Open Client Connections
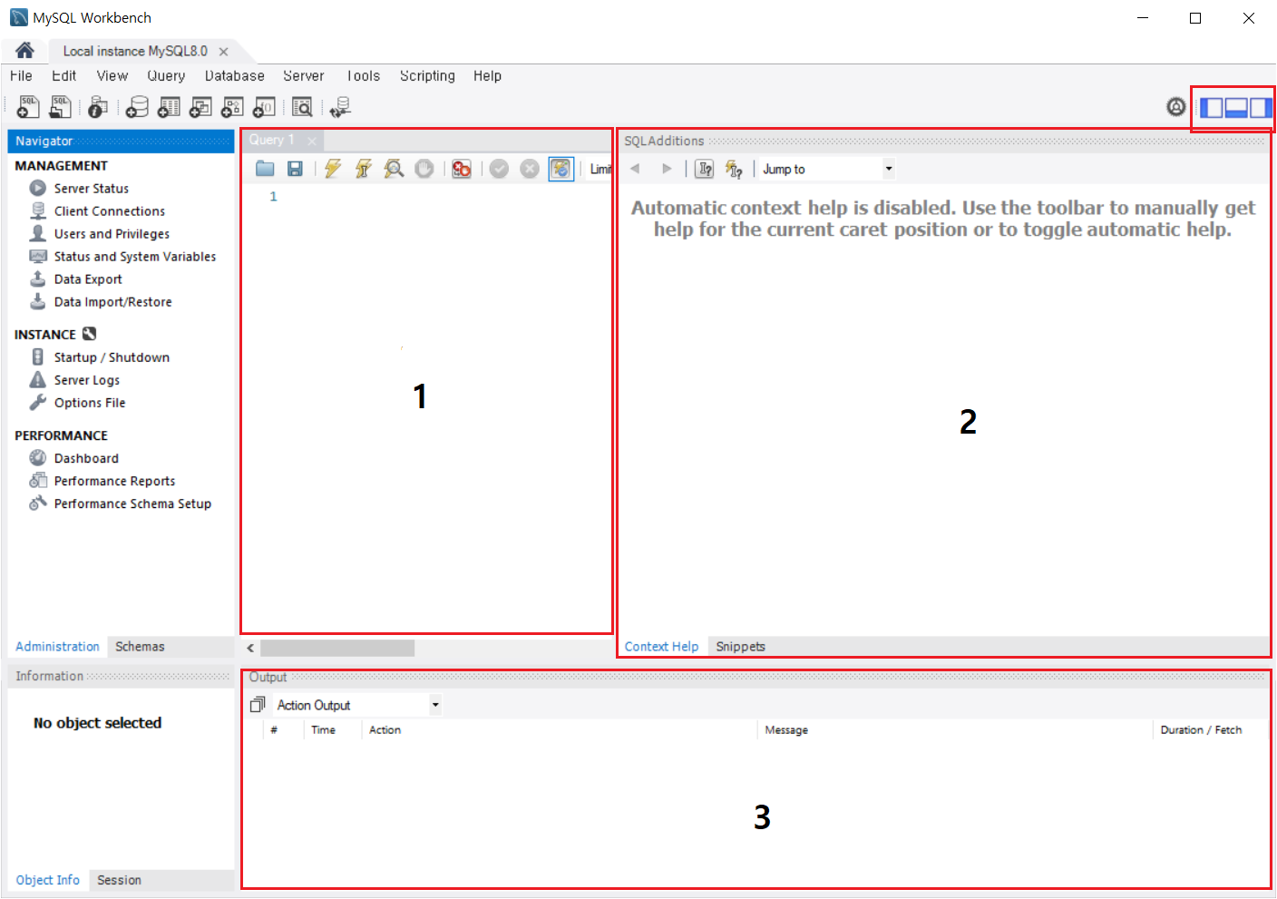The height and width of the screenshot is (899, 1277). click(x=109, y=211)
